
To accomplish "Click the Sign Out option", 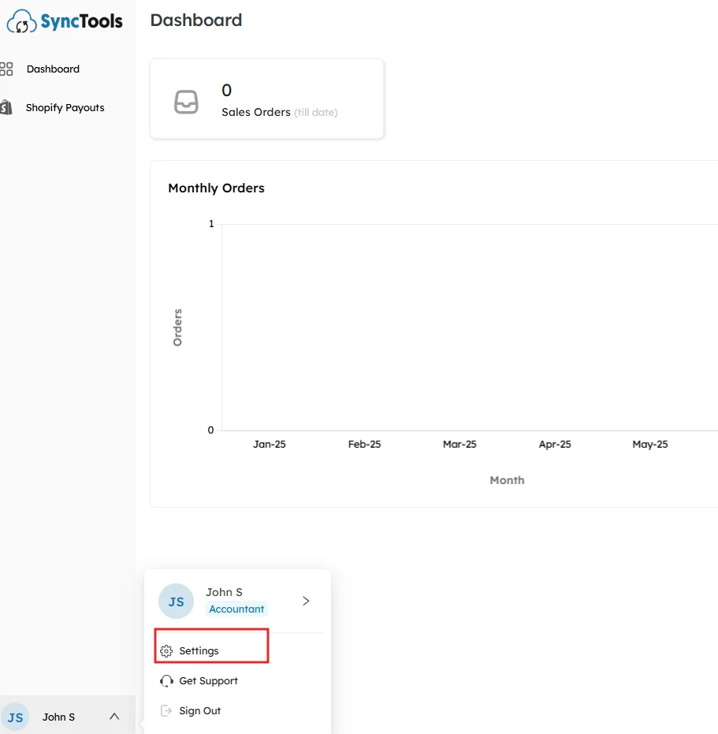I will [x=199, y=710].
